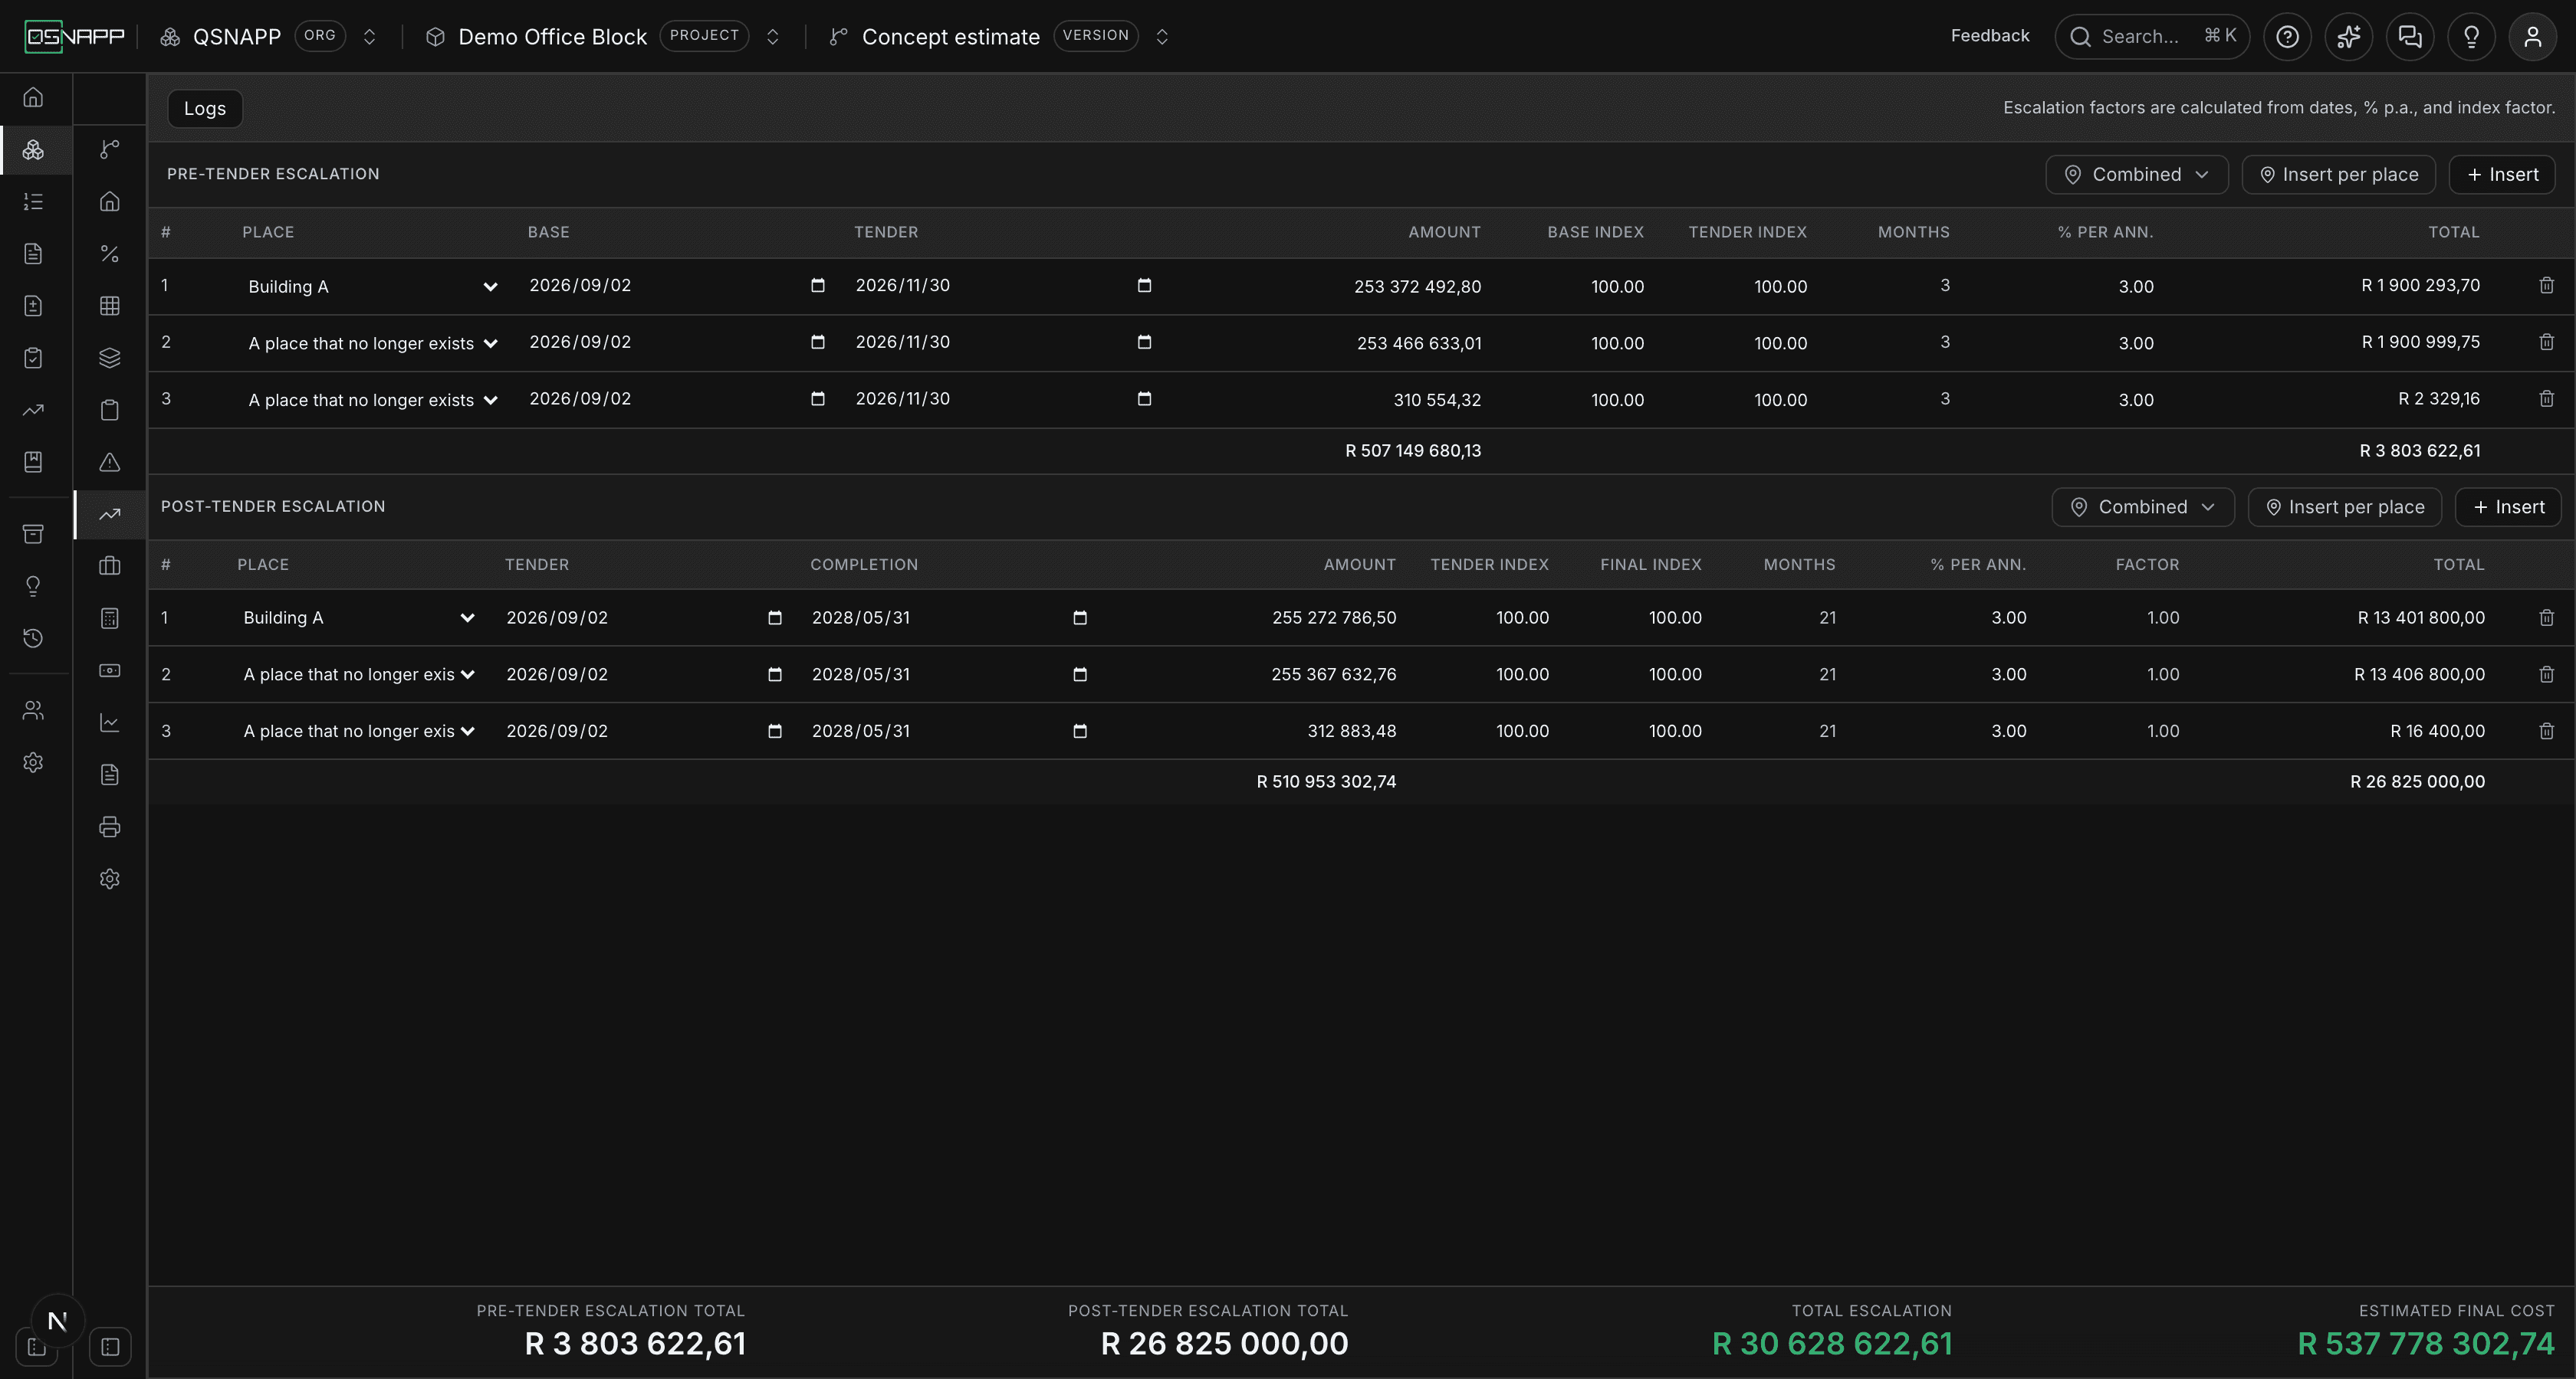Screen dimensions: 2576x1379
Task: Click post-tender total R 26 825 000,00 in table
Action: 2417,781
